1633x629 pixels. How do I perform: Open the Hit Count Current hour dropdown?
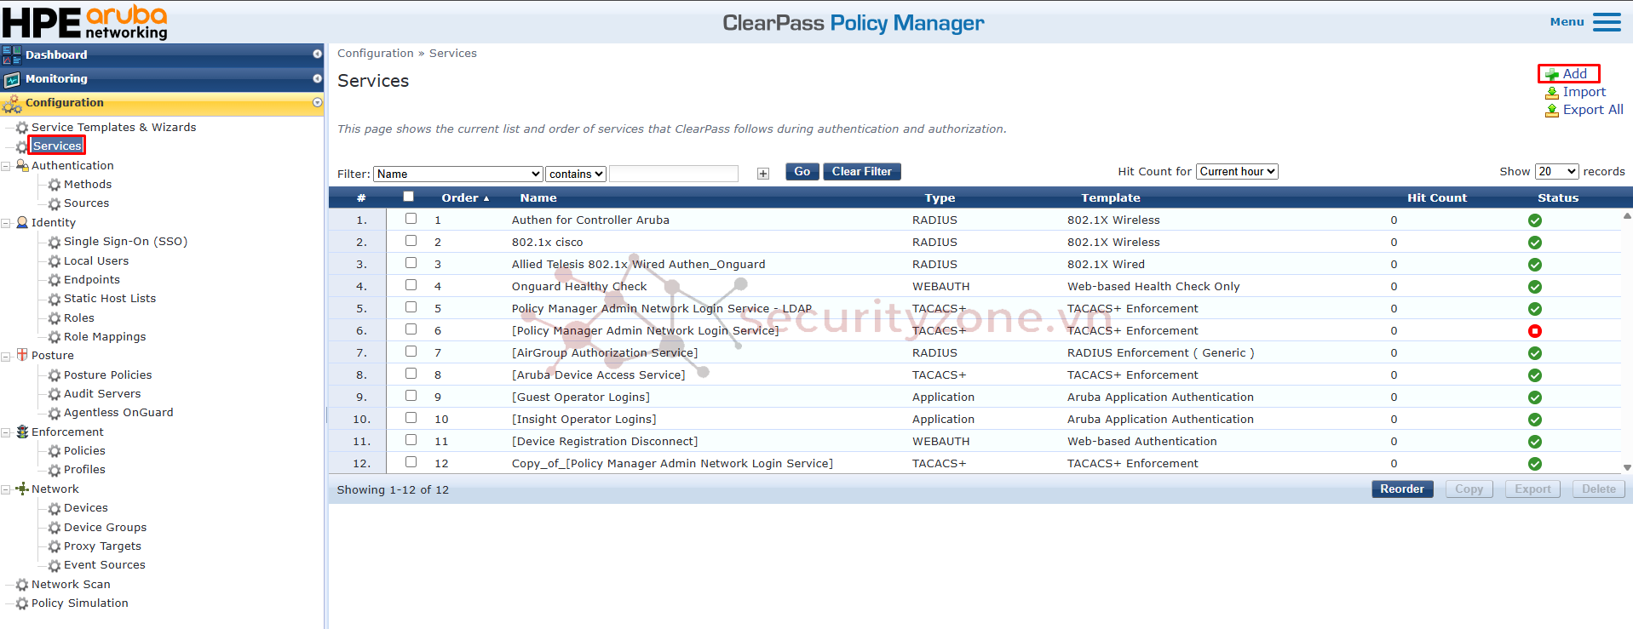point(1237,171)
